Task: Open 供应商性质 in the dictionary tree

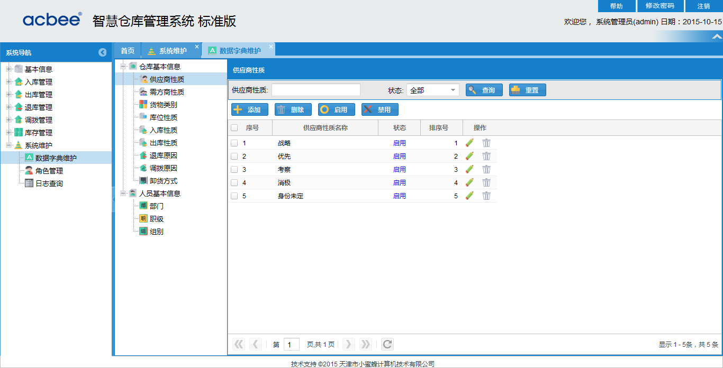Action: [x=167, y=79]
